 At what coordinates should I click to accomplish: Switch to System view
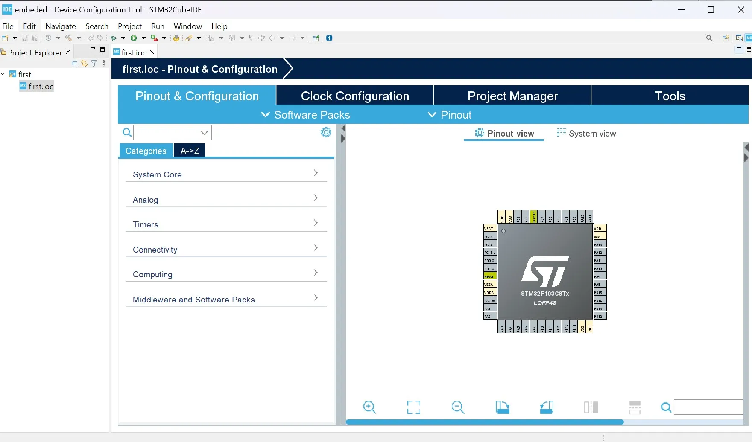586,133
